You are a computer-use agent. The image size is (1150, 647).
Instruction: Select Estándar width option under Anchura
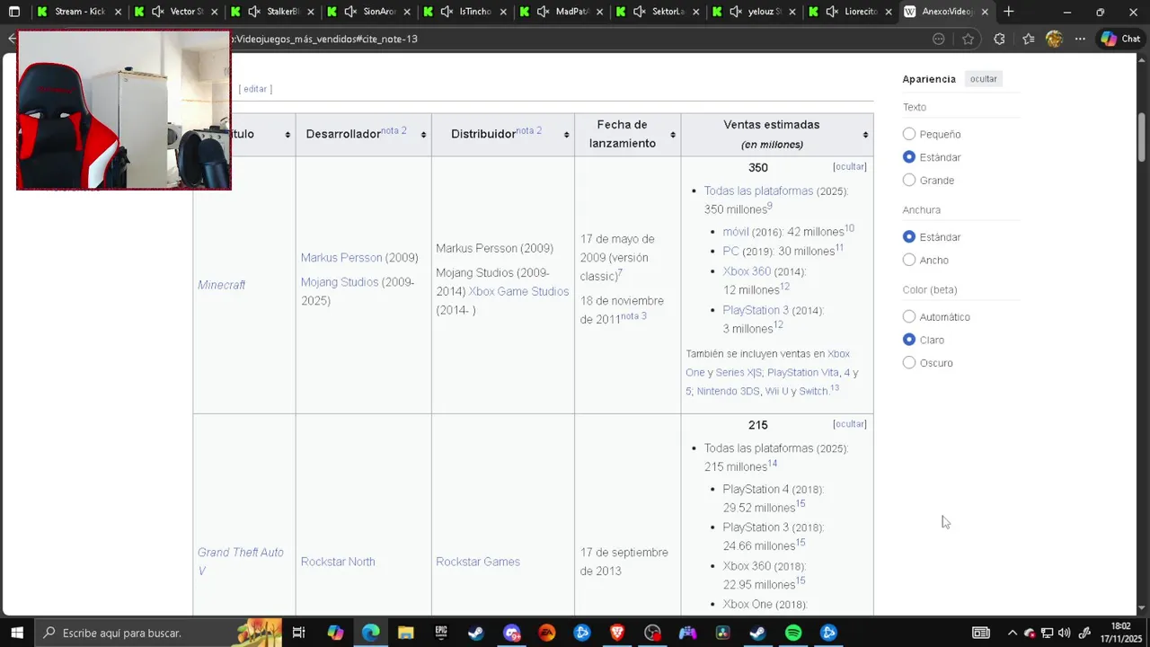[x=909, y=237]
